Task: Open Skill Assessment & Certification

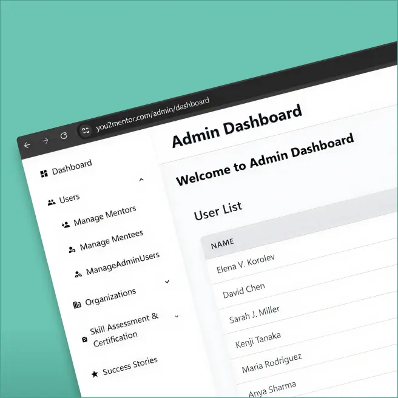Action: point(124,329)
